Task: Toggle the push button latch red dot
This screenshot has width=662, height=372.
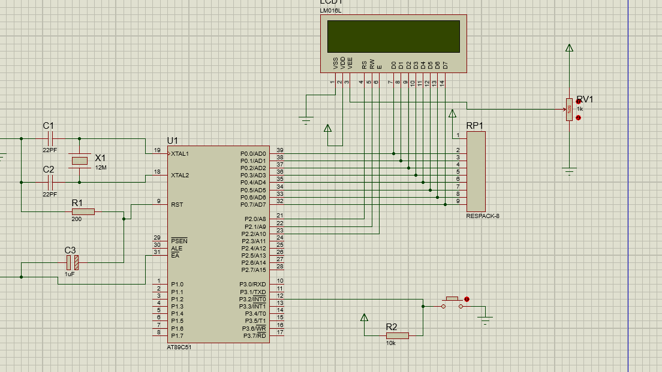Action: [467, 299]
